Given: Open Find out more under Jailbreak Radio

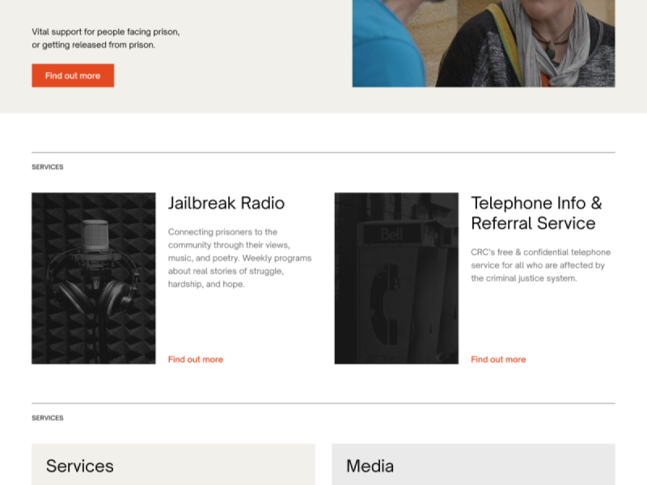Looking at the screenshot, I should [195, 359].
